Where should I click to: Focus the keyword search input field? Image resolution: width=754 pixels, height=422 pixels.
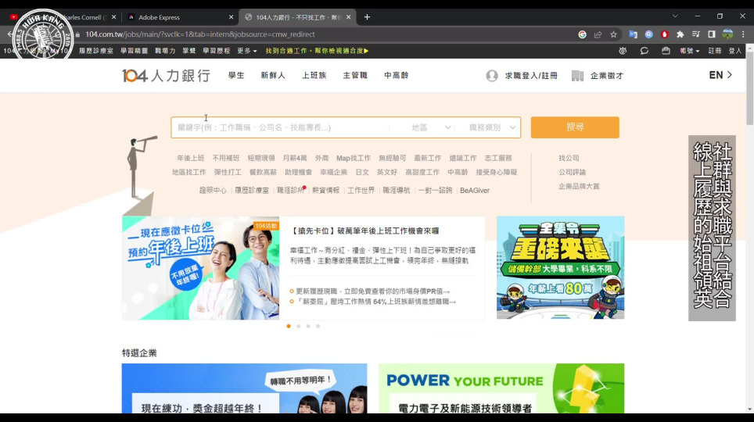[x=280, y=127]
